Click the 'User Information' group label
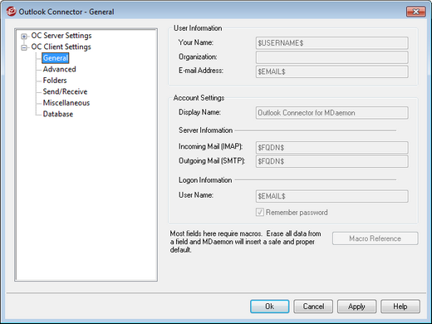 [x=198, y=28]
